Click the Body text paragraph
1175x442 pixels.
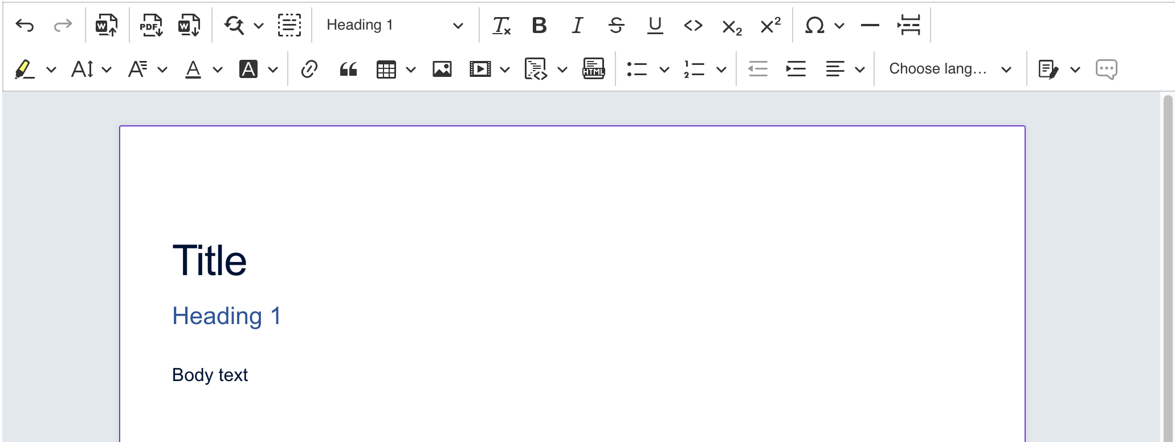pos(210,375)
